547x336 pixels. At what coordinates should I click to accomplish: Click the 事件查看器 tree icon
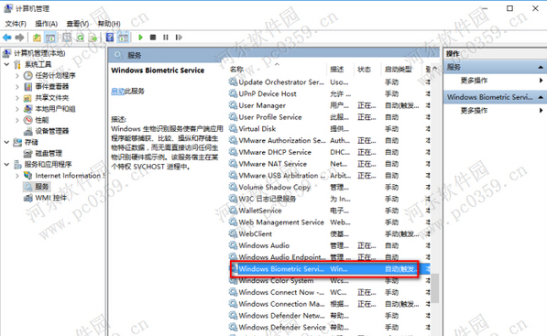point(27,86)
